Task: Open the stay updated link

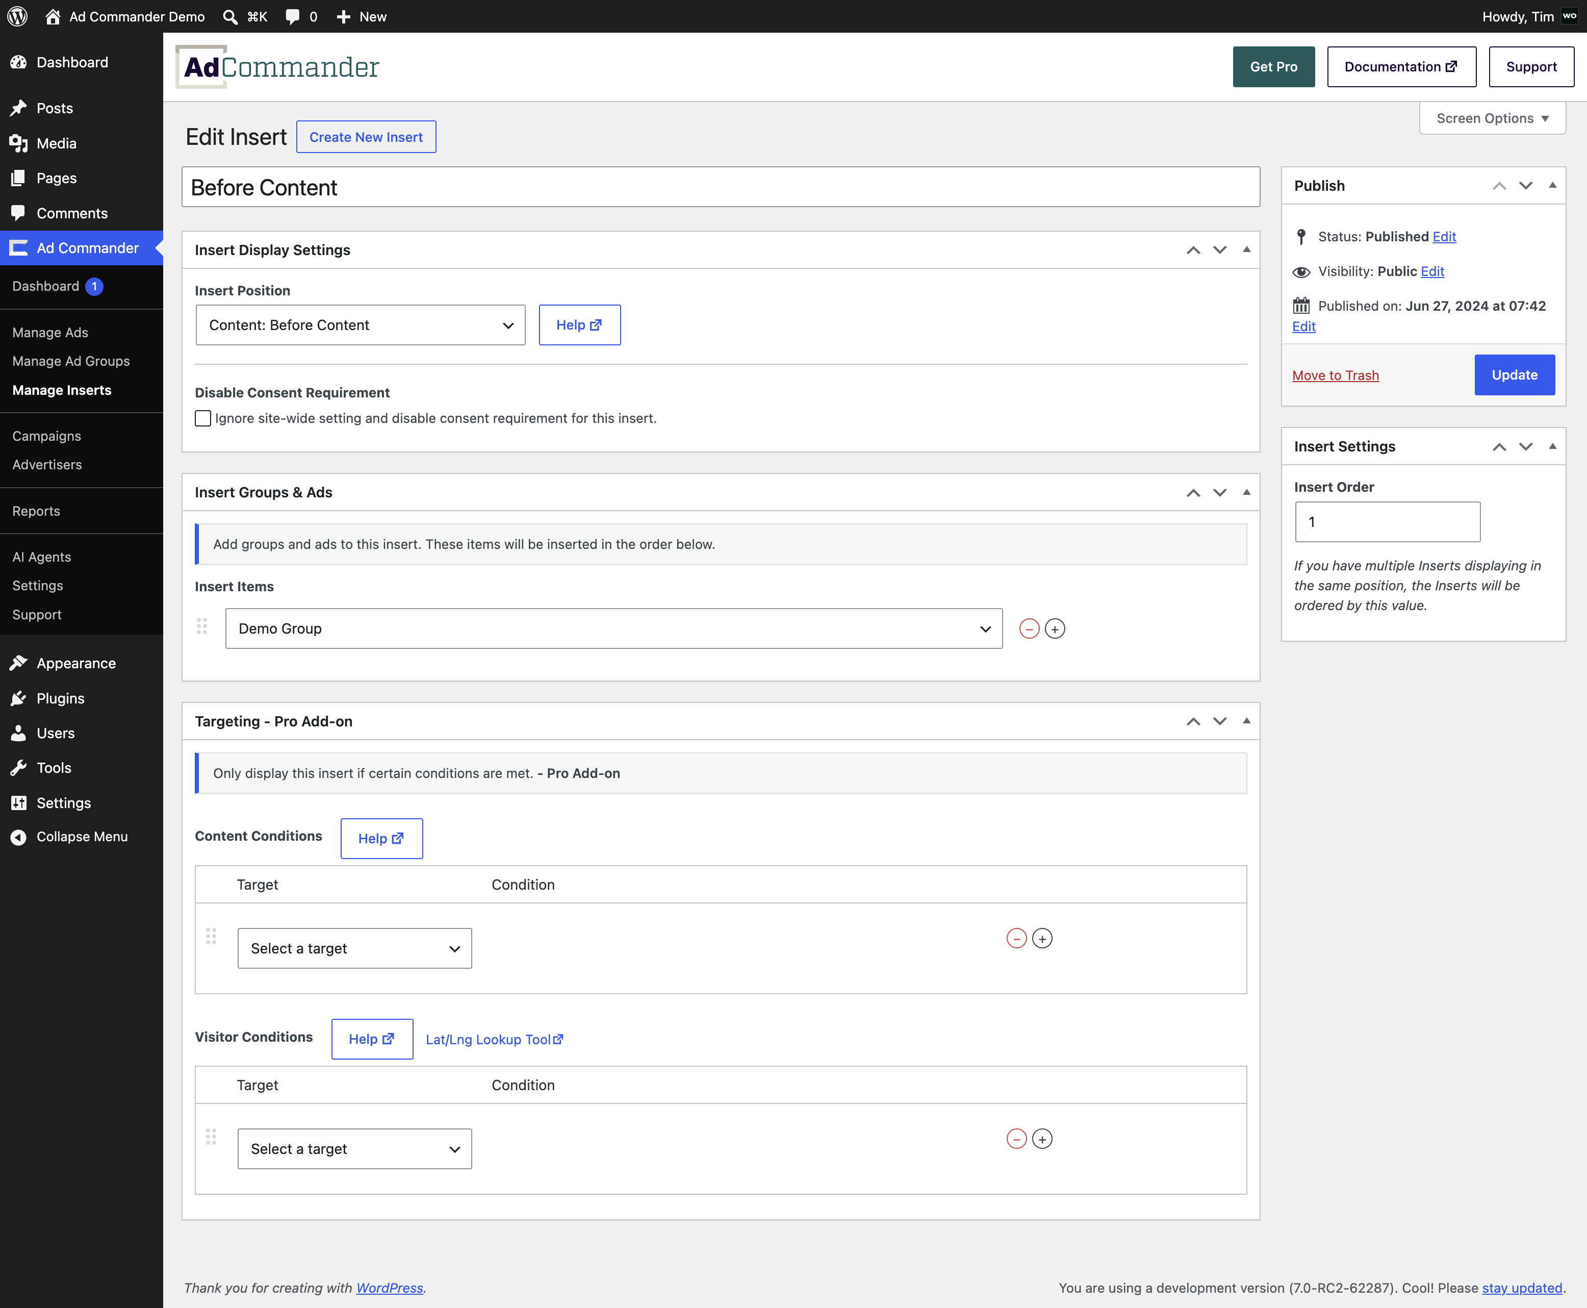Action: 1522,1288
